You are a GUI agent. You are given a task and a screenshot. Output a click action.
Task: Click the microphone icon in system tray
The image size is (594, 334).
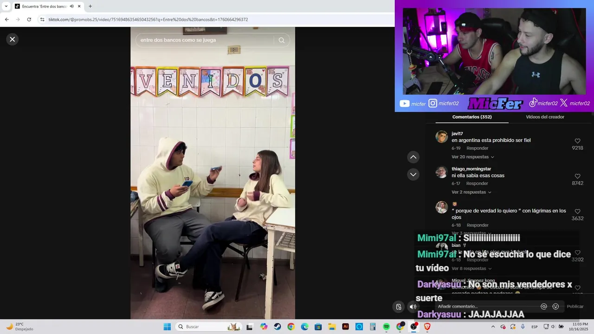pos(523,327)
